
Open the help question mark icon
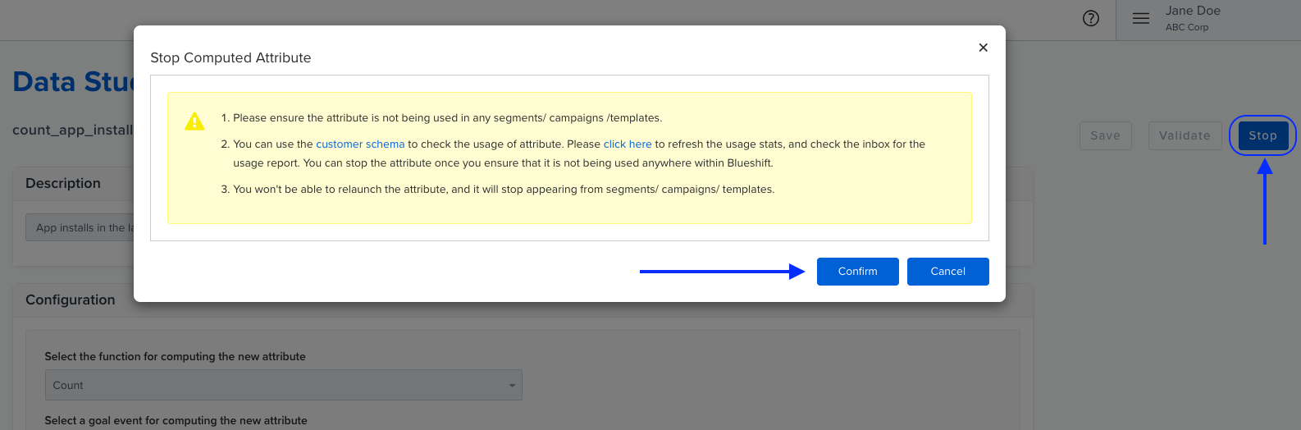(1090, 18)
